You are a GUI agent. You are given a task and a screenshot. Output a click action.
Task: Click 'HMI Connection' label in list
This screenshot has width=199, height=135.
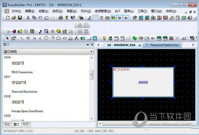(x=22, y=72)
